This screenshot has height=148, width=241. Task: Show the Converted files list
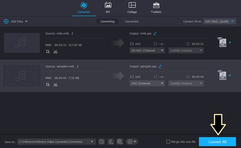[x=132, y=21]
